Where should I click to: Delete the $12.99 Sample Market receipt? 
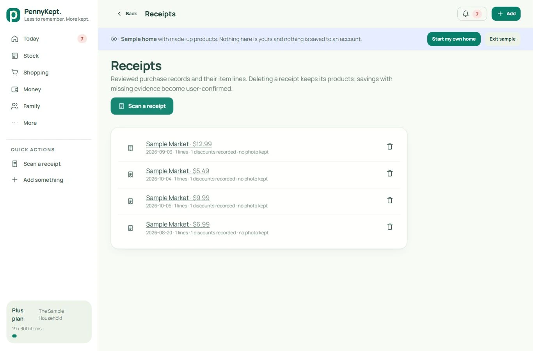click(x=389, y=147)
